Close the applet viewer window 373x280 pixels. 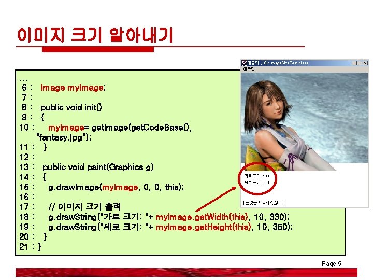point(365,63)
